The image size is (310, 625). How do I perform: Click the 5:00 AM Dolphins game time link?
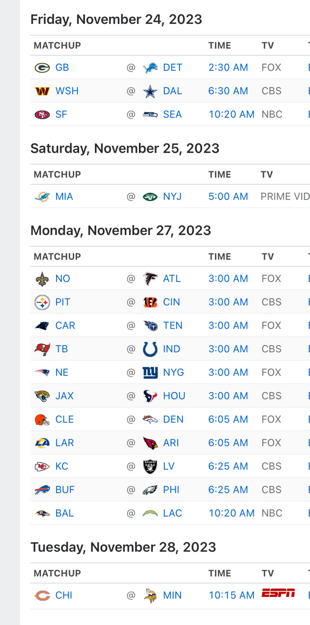coord(228,196)
